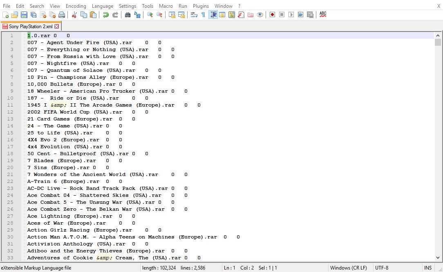Stop macro recording button
The width and height of the screenshot is (443, 272).
click(x=282, y=15)
